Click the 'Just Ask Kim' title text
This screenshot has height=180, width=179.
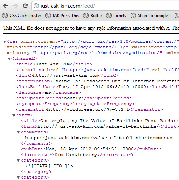pos(53,64)
